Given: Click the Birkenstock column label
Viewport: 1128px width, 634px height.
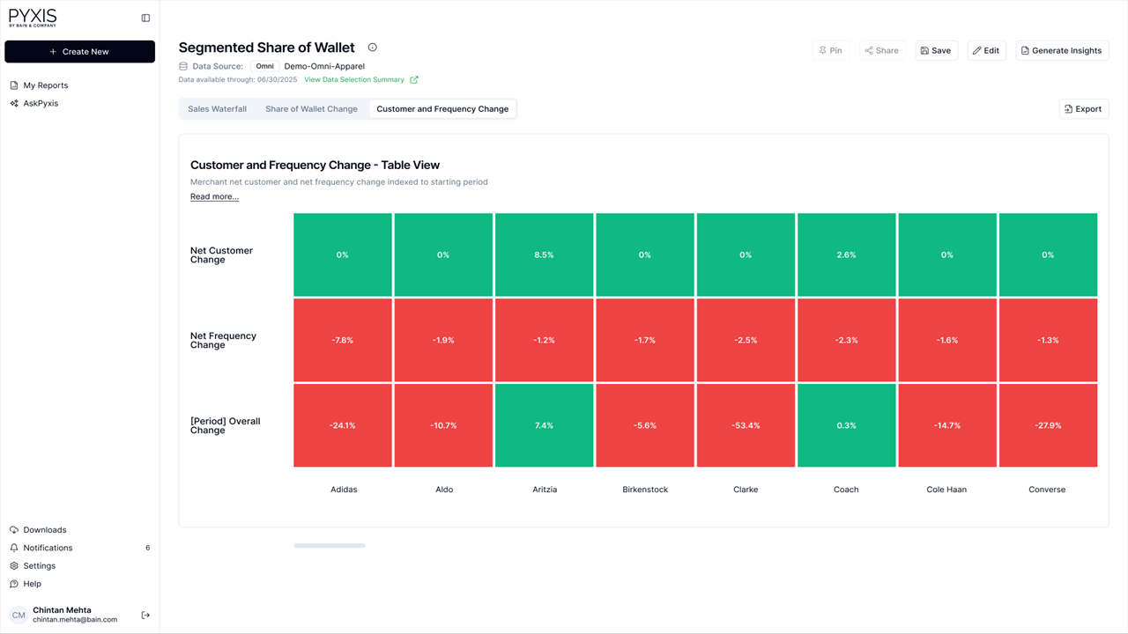Looking at the screenshot, I should tap(645, 490).
